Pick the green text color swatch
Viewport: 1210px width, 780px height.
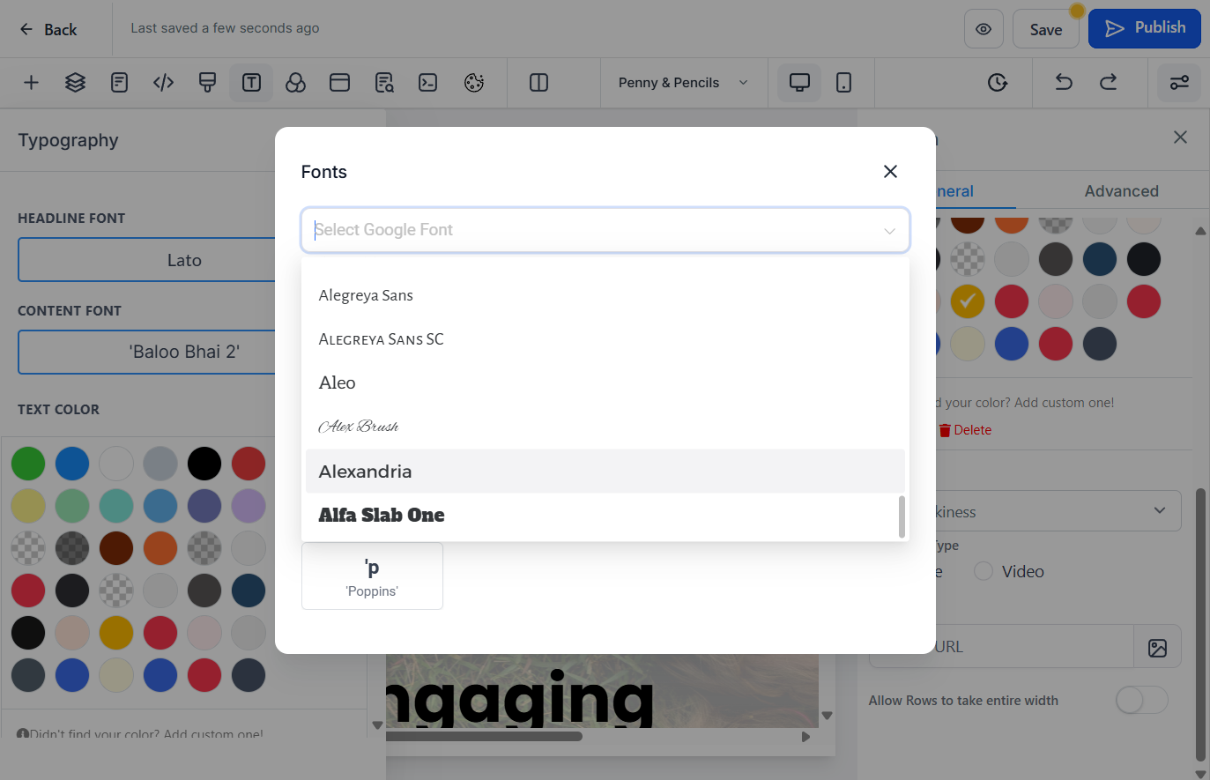28,464
